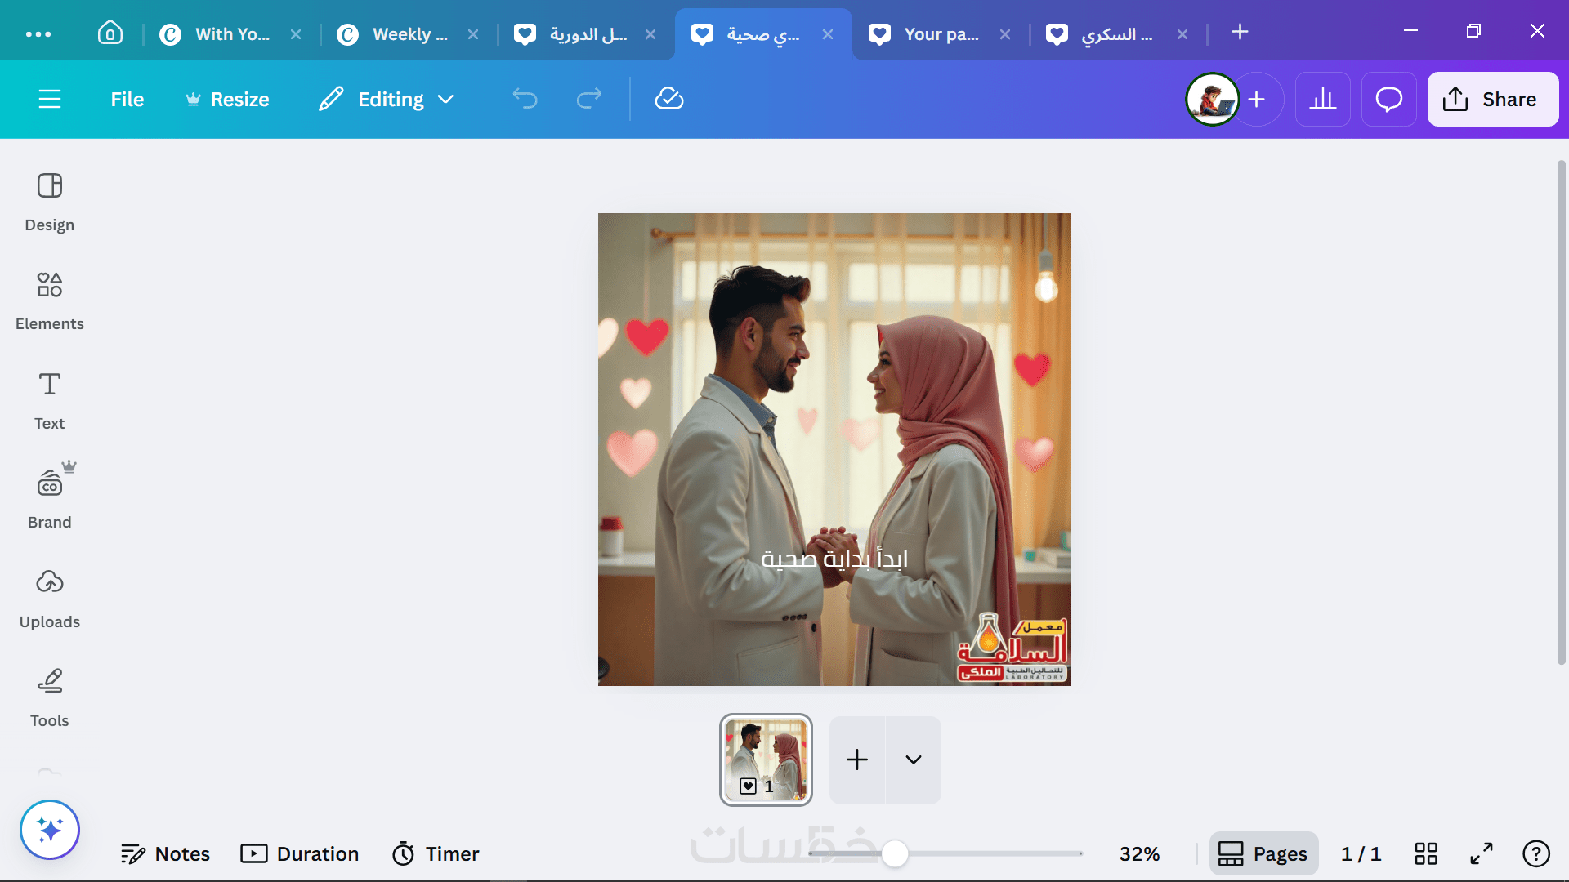This screenshot has width=1569, height=882.
Task: Open the Uploads panel
Action: click(49, 598)
